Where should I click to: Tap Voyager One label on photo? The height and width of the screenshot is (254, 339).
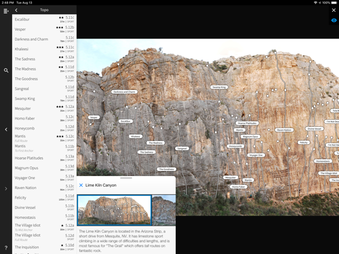(256, 155)
